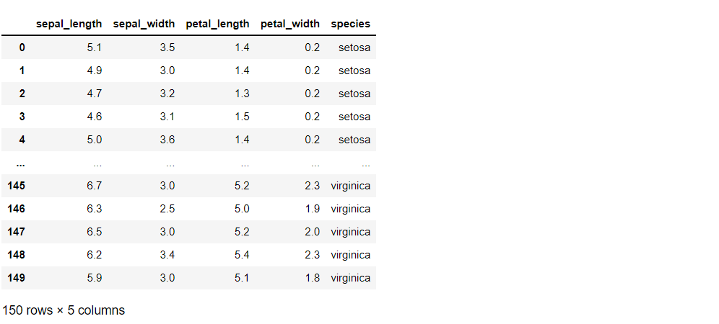Click the petal_width column header
The height and width of the screenshot is (324, 719).
pos(289,24)
